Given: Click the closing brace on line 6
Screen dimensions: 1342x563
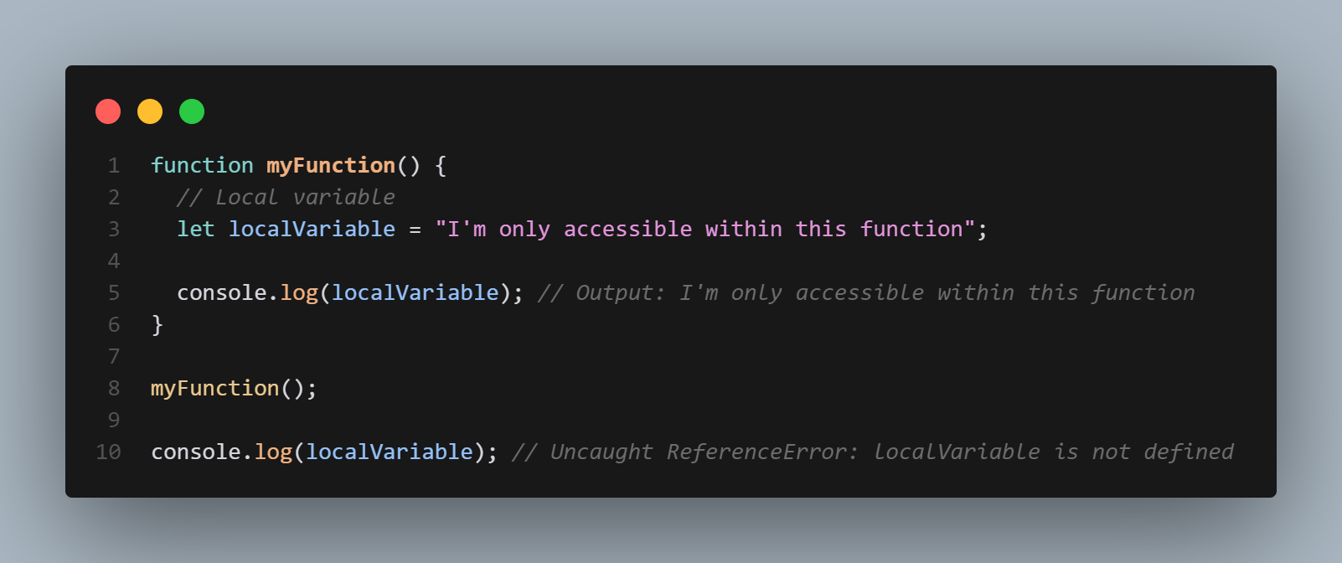Looking at the screenshot, I should [157, 325].
